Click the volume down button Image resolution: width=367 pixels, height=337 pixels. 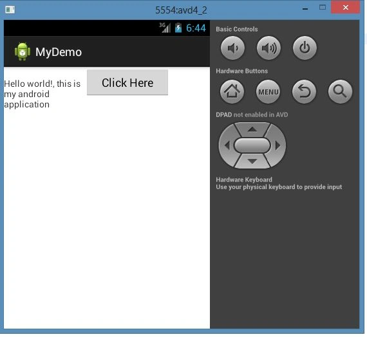[x=232, y=48]
